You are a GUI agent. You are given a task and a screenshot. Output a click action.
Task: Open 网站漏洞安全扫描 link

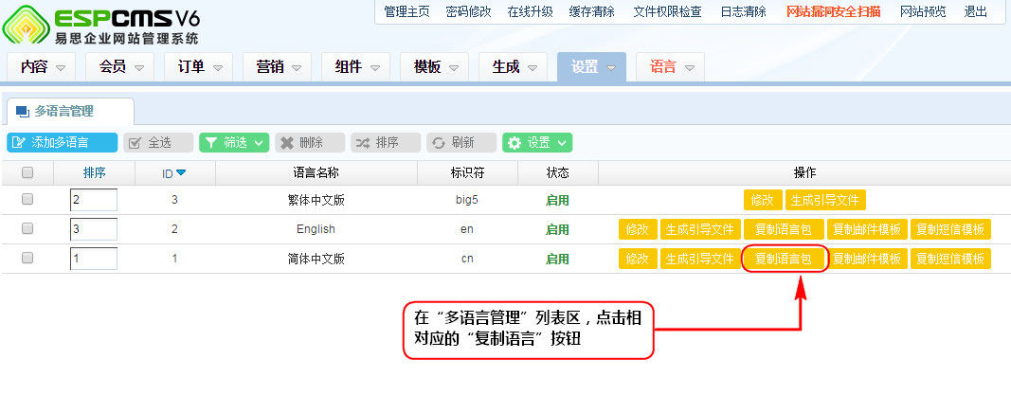(x=834, y=11)
